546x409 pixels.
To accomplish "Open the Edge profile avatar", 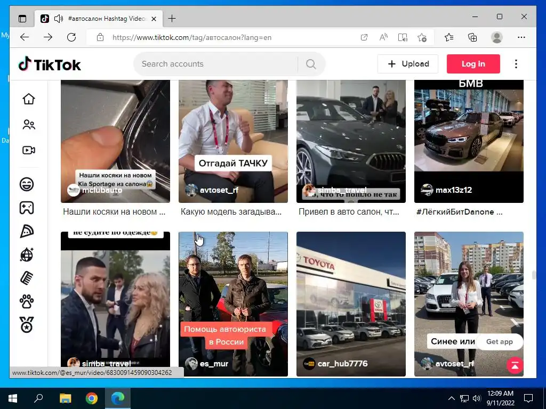I will tap(497, 37).
